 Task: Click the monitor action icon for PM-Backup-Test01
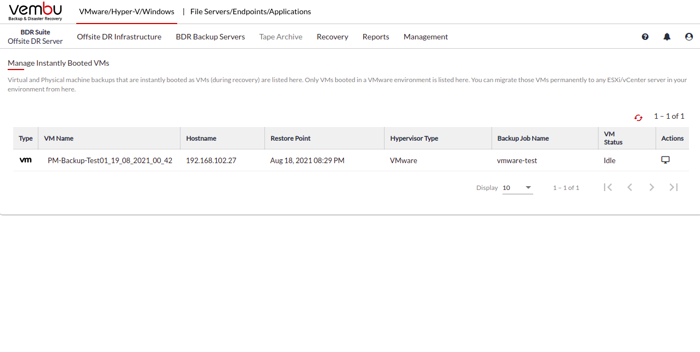665,160
